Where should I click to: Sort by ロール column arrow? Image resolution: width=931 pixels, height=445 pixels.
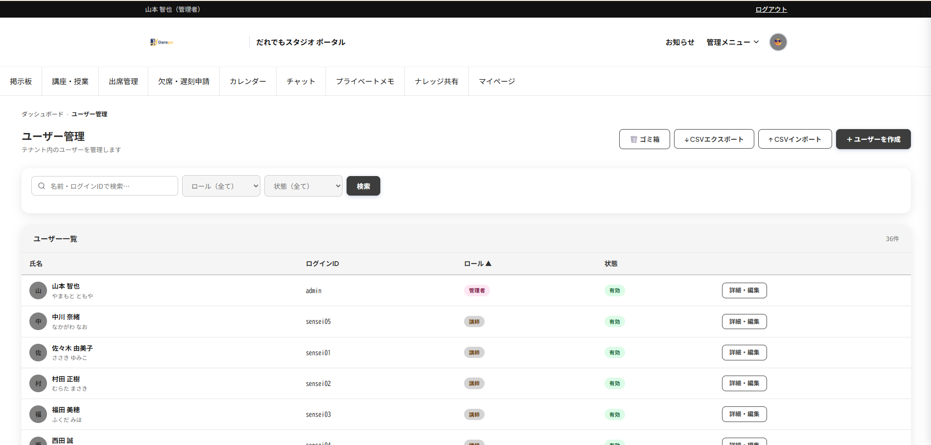(488, 264)
